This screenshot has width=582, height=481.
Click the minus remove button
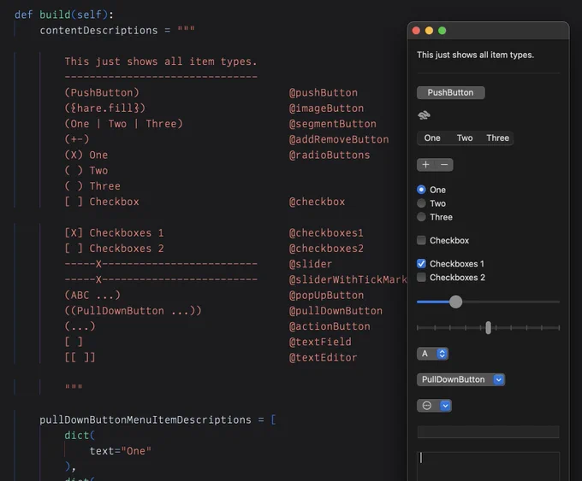pyautogui.click(x=444, y=165)
